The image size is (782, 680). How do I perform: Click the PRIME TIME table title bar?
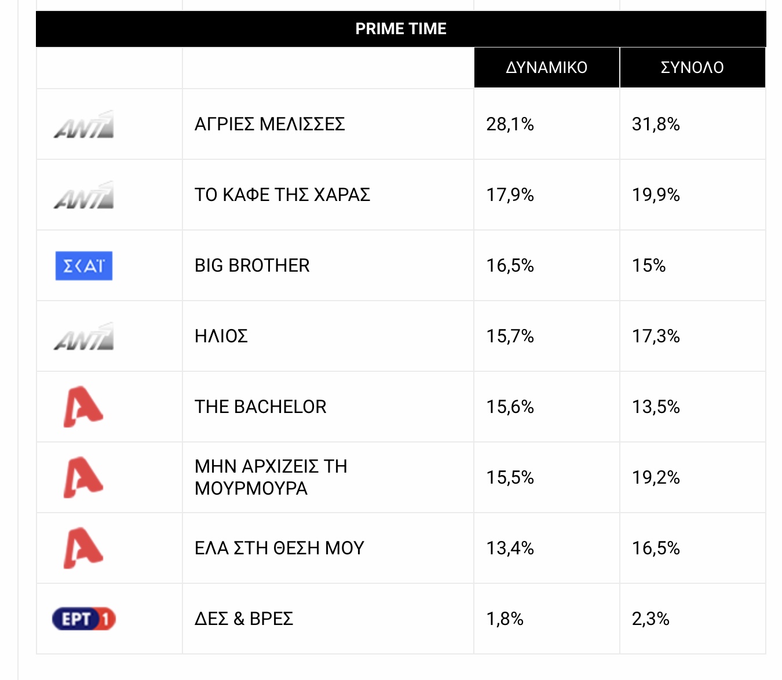click(x=401, y=29)
